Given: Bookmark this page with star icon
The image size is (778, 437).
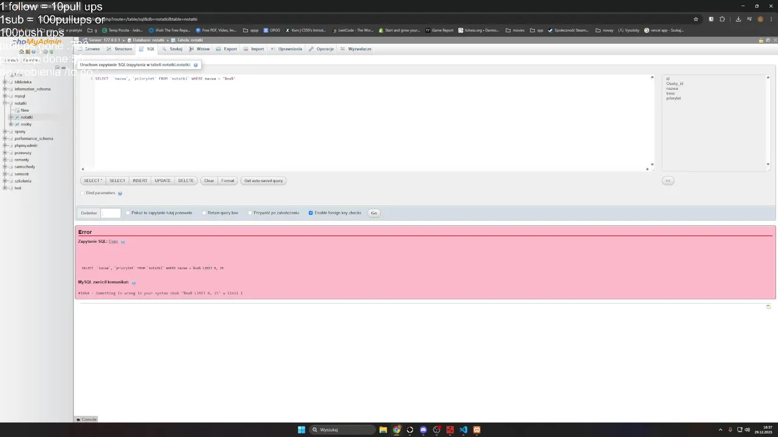Looking at the screenshot, I should [696, 19].
